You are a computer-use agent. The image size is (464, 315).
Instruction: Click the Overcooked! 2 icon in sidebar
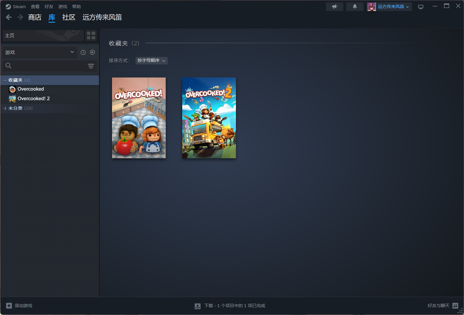tap(12, 98)
